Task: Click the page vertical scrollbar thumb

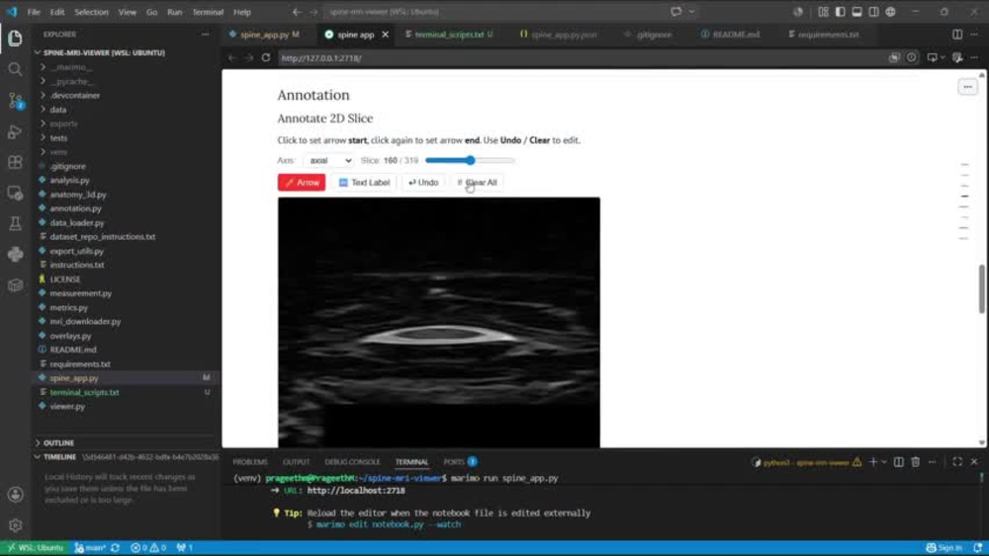Action: click(x=981, y=288)
